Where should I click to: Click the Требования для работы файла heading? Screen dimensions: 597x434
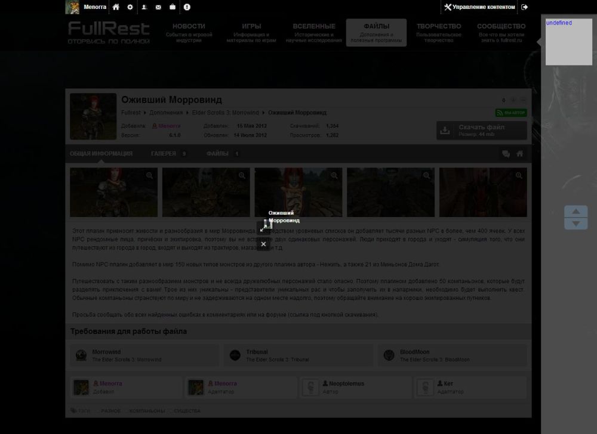[x=129, y=331]
